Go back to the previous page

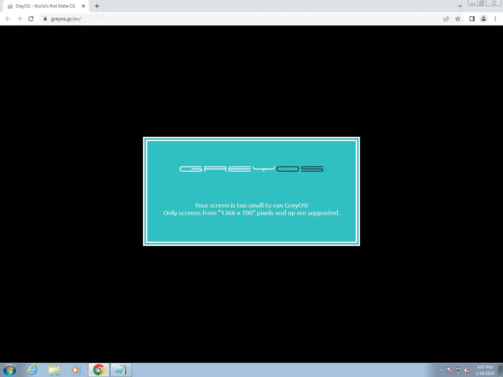point(8,19)
